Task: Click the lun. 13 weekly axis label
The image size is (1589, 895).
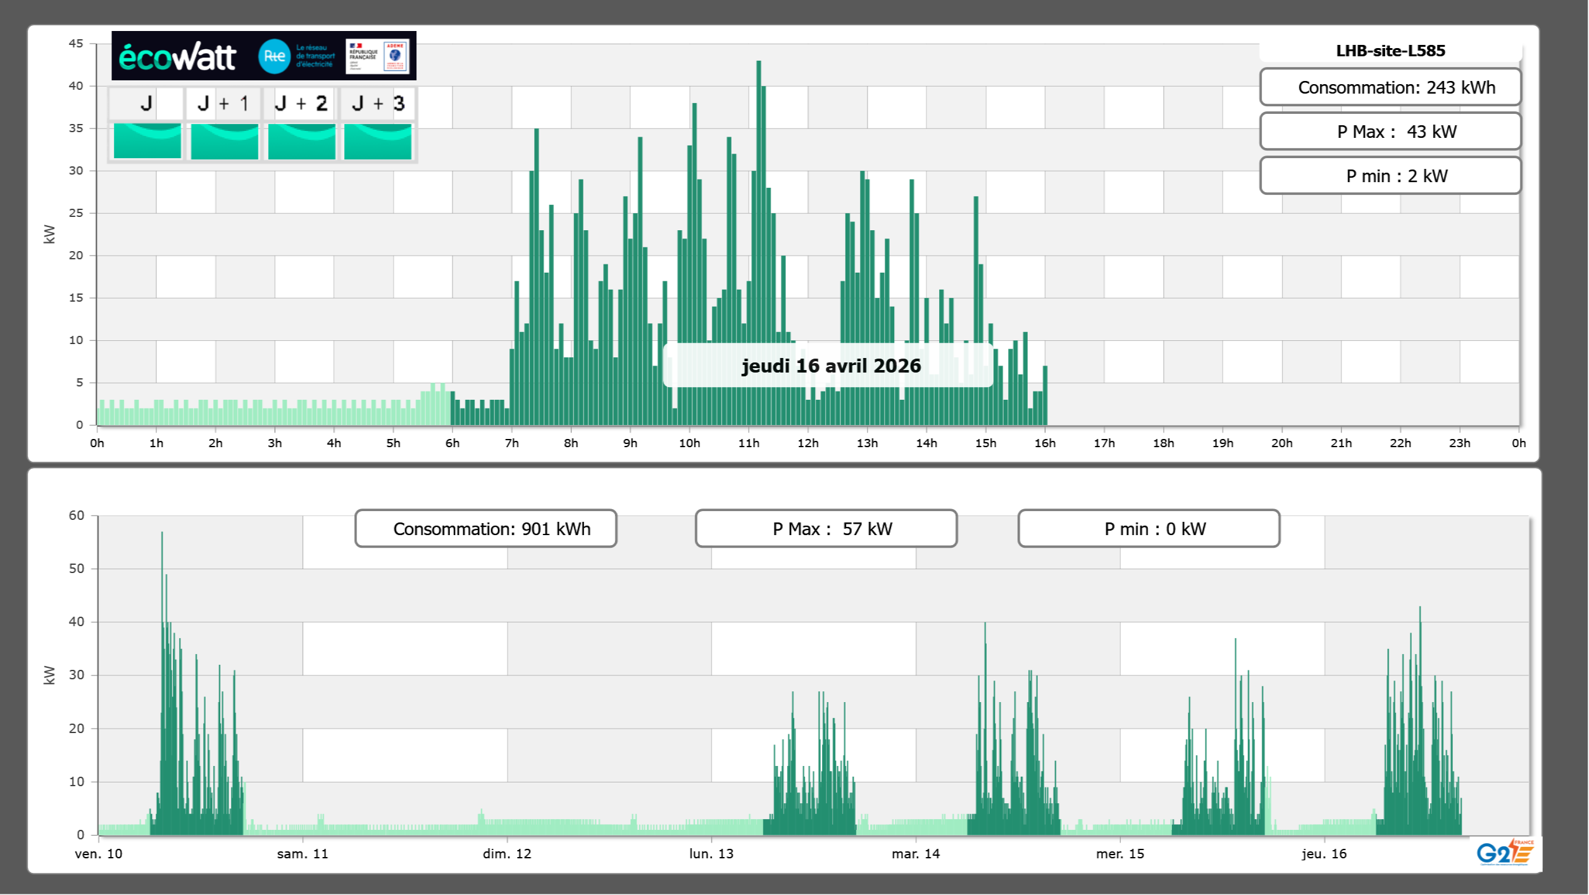Action: [x=711, y=853]
